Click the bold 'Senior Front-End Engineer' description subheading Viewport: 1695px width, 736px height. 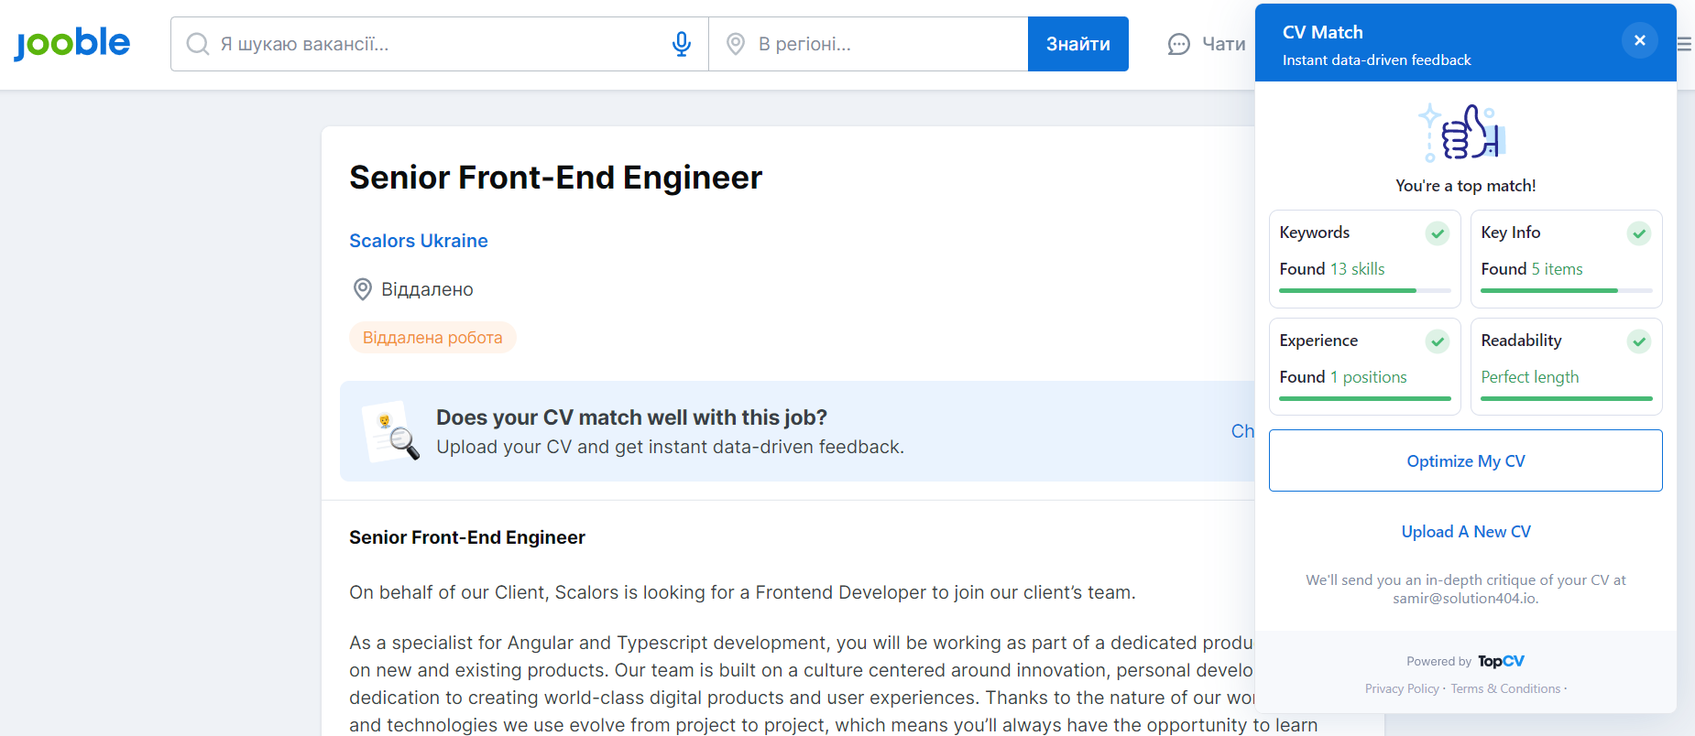pos(467,537)
